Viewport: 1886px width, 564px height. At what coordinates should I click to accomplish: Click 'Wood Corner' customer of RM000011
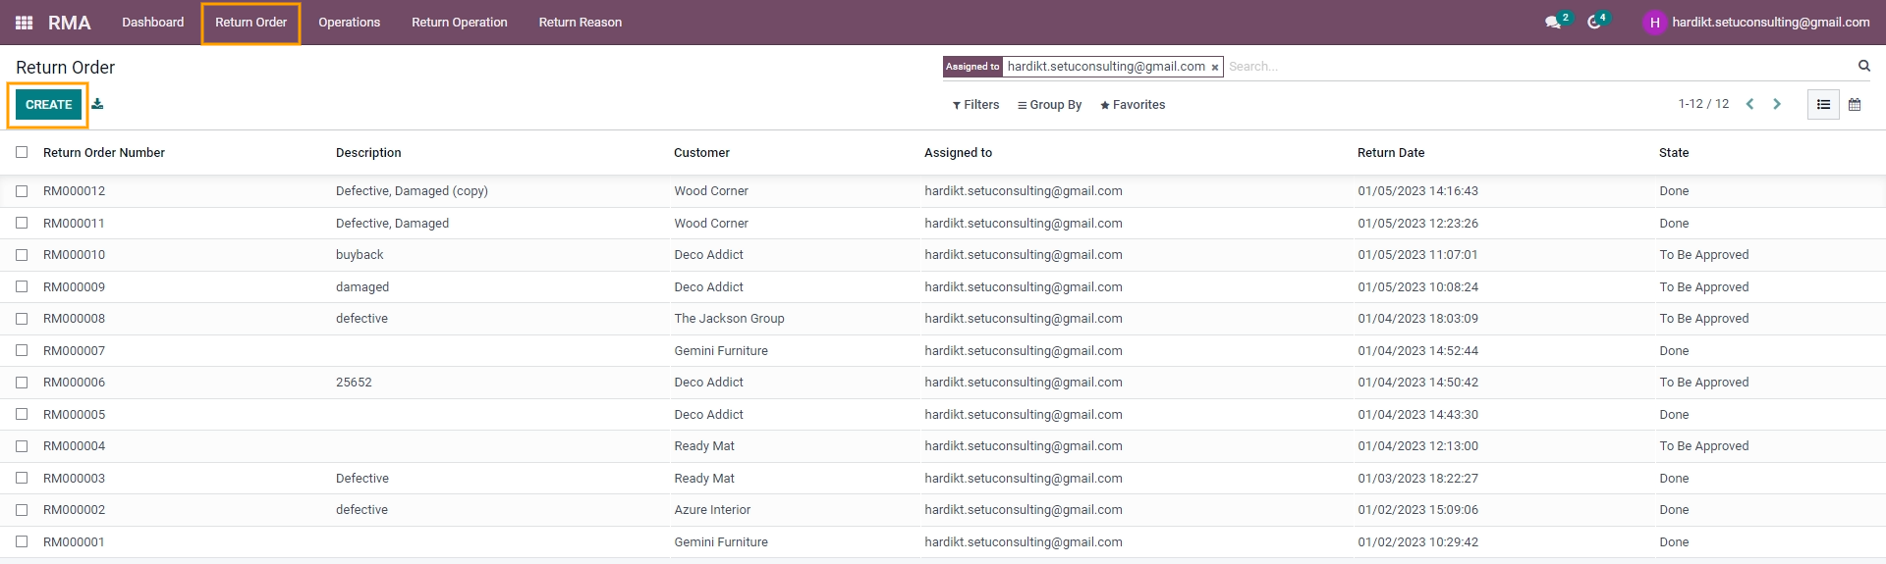coord(711,223)
